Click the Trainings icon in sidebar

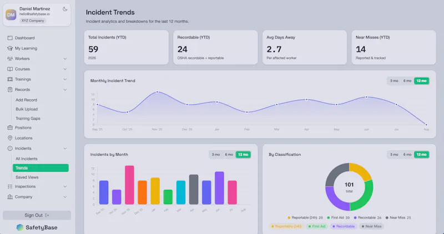(10, 79)
